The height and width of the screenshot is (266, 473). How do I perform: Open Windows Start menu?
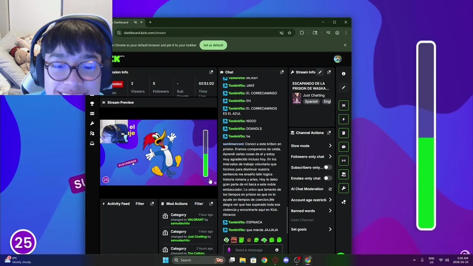(x=166, y=260)
